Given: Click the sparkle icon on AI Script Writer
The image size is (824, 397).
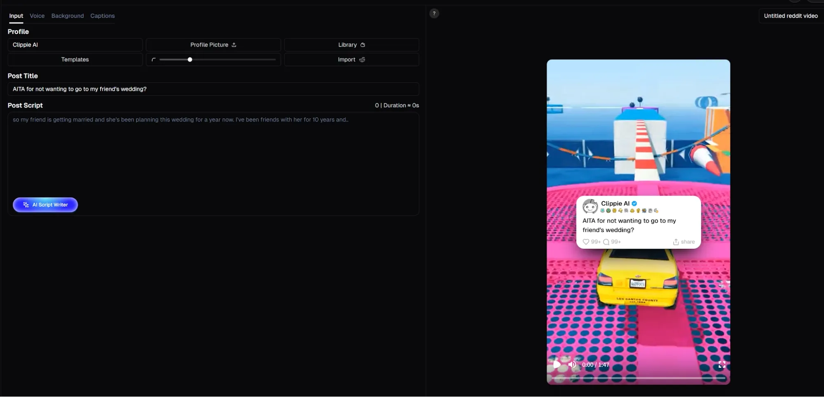Looking at the screenshot, I should 26,205.
